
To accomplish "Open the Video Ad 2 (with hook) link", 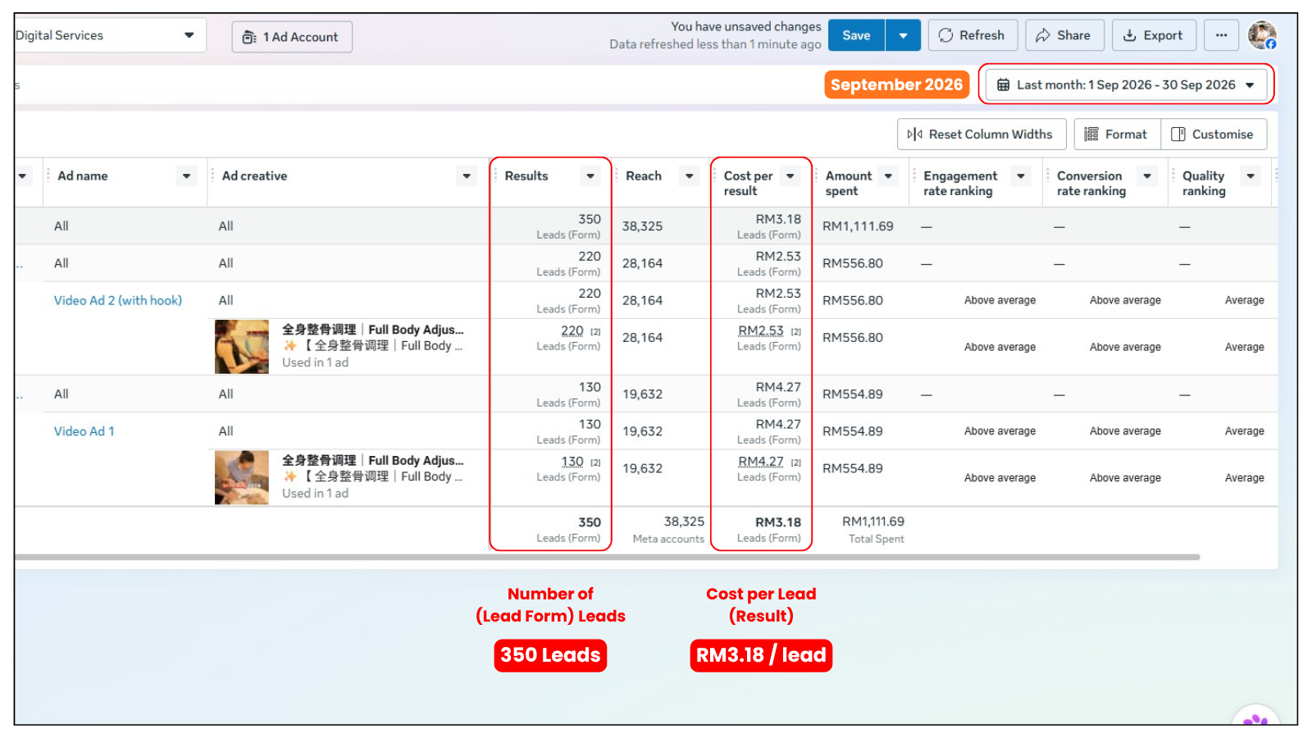I will click(118, 300).
